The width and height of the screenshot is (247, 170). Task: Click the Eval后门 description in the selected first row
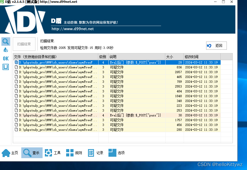135,62
